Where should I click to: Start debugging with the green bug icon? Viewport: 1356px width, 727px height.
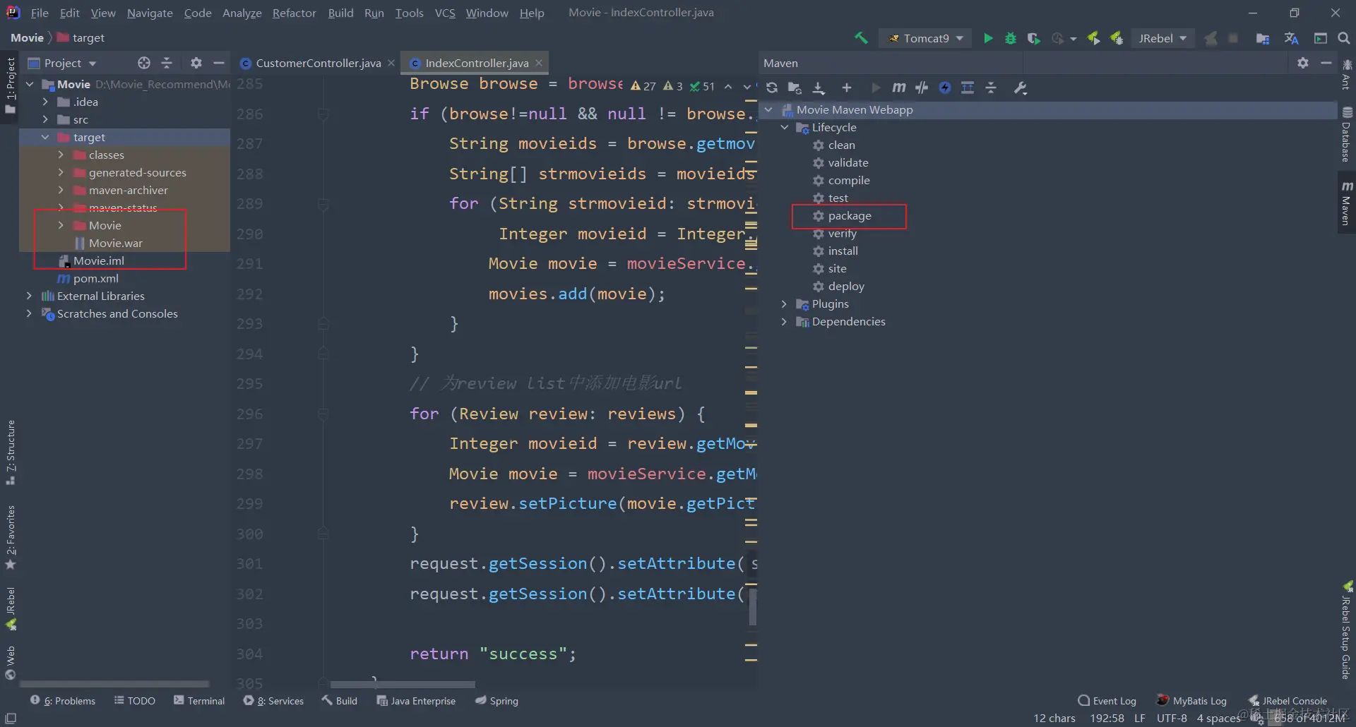pos(1011,38)
